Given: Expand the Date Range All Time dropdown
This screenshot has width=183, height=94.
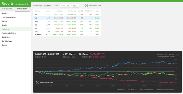Looking at the screenshot, I should 47,5.
